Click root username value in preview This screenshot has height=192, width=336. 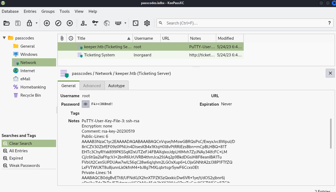pos(86,96)
